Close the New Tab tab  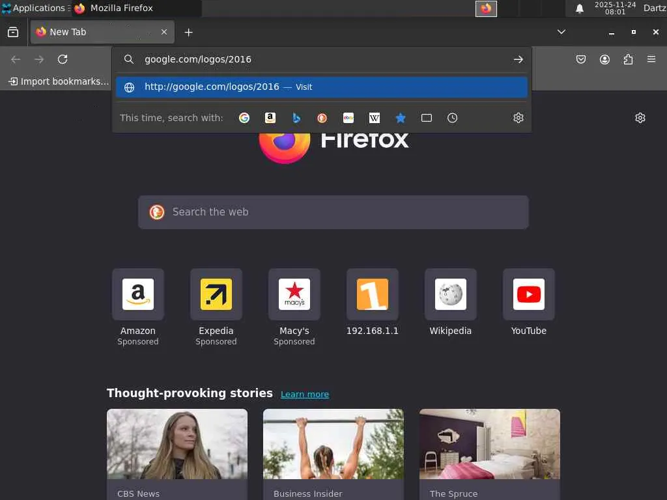164,32
